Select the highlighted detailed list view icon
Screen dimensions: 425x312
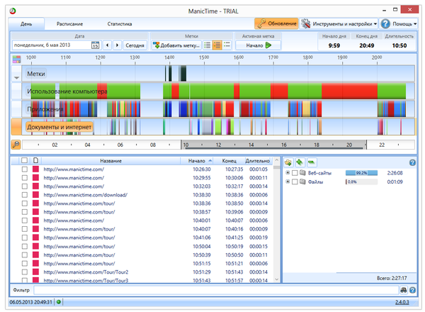[217, 45]
